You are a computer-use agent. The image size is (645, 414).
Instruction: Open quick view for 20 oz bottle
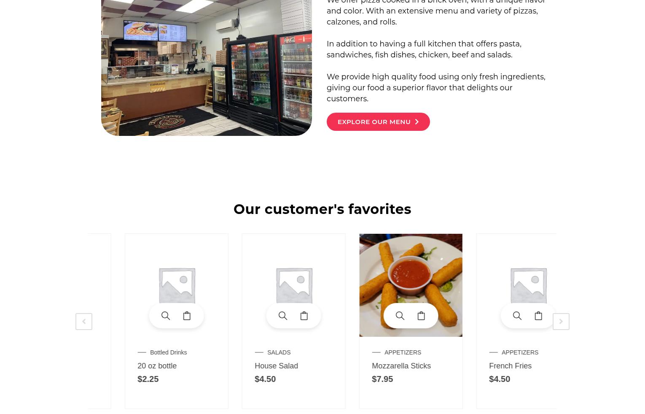[x=166, y=316]
